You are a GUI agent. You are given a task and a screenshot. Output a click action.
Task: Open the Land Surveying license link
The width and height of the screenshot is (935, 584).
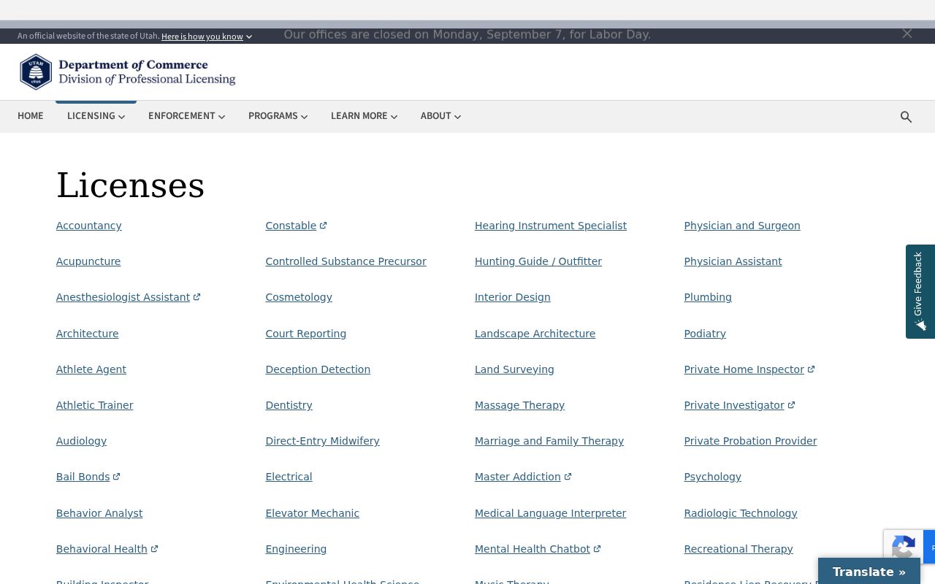pos(514,369)
